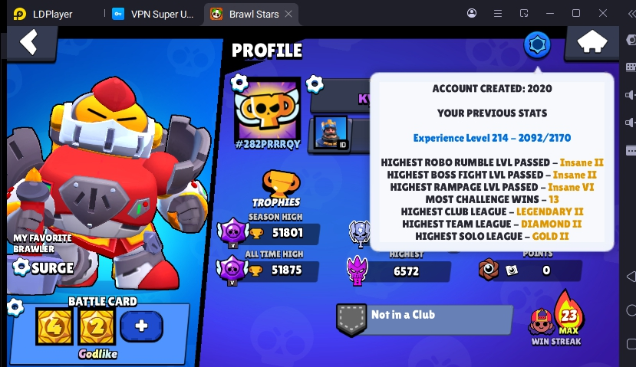Screen dimensions: 636x367
Task: Close the Brawl Stars tab
Action: tap(288, 14)
